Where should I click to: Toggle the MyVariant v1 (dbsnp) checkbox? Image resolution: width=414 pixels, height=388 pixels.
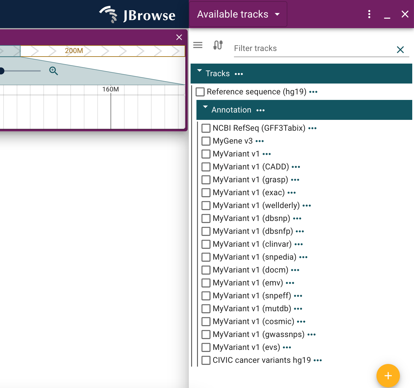206,218
